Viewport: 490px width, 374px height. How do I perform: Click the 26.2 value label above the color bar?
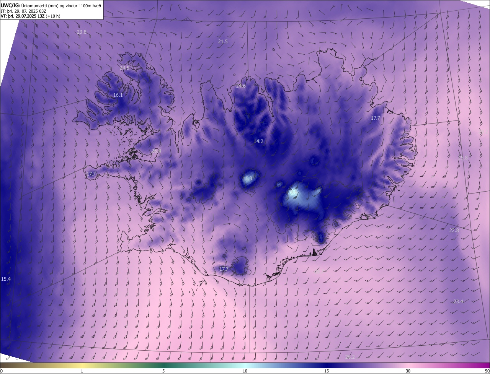point(350,357)
